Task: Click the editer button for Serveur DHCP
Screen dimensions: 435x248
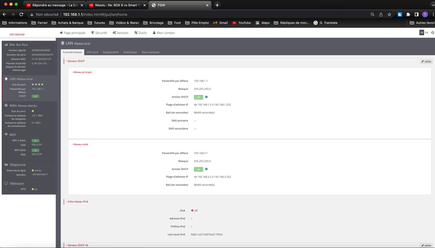Action: coord(426,61)
